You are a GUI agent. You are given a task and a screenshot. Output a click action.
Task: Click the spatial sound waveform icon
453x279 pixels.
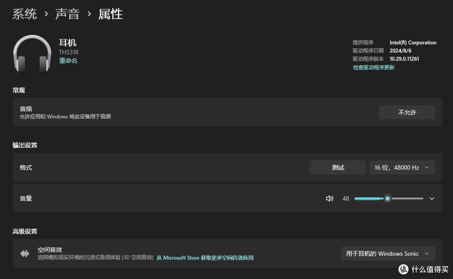point(25,253)
